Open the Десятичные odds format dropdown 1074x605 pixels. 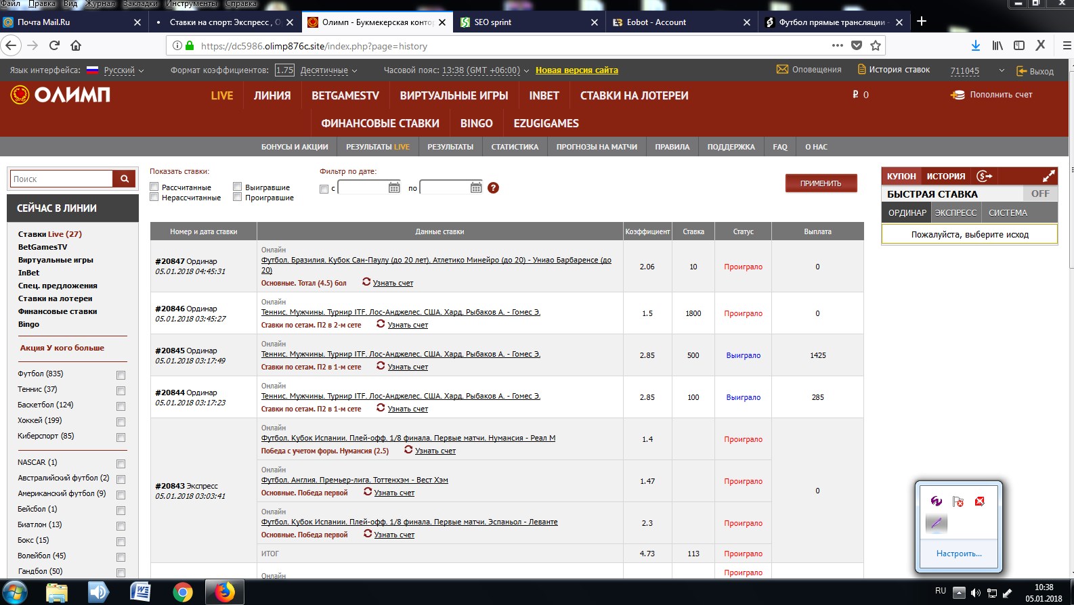pos(328,70)
